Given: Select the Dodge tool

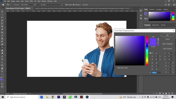Looking at the screenshot, I should click(x=2, y=53).
